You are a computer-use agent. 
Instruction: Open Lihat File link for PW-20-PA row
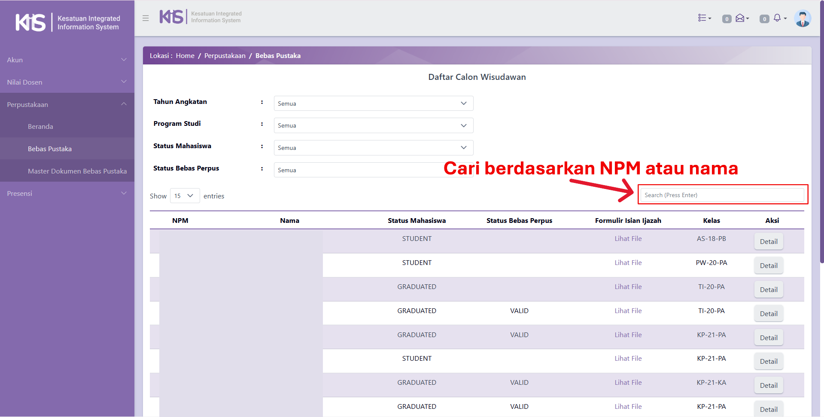628,263
